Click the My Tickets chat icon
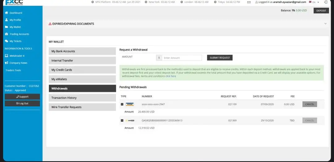The width and height of the screenshot is (334, 162). [x=6, y=41]
